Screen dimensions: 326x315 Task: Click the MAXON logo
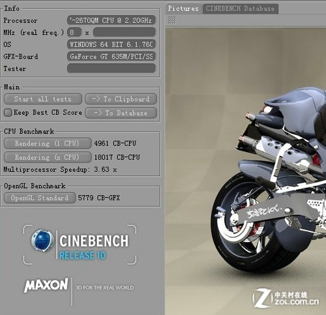(46, 285)
